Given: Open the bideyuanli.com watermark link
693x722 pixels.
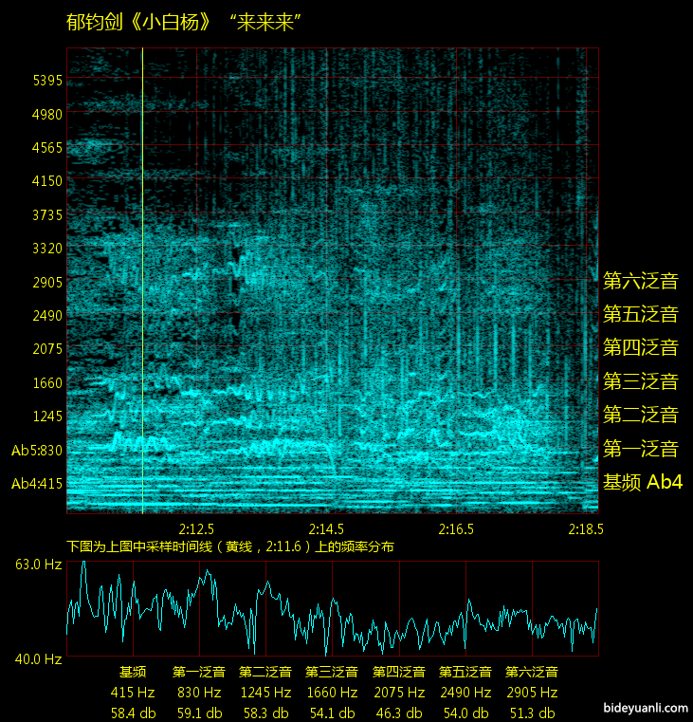Looking at the screenshot, I should pyautogui.click(x=644, y=708).
